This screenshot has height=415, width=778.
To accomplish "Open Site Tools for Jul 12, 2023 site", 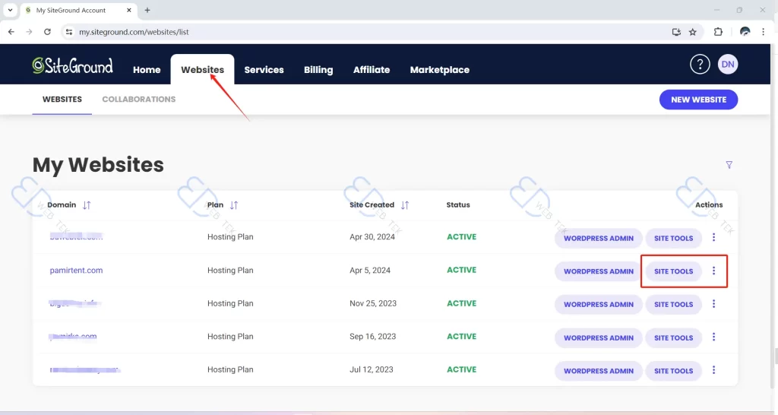I will pyautogui.click(x=673, y=371).
